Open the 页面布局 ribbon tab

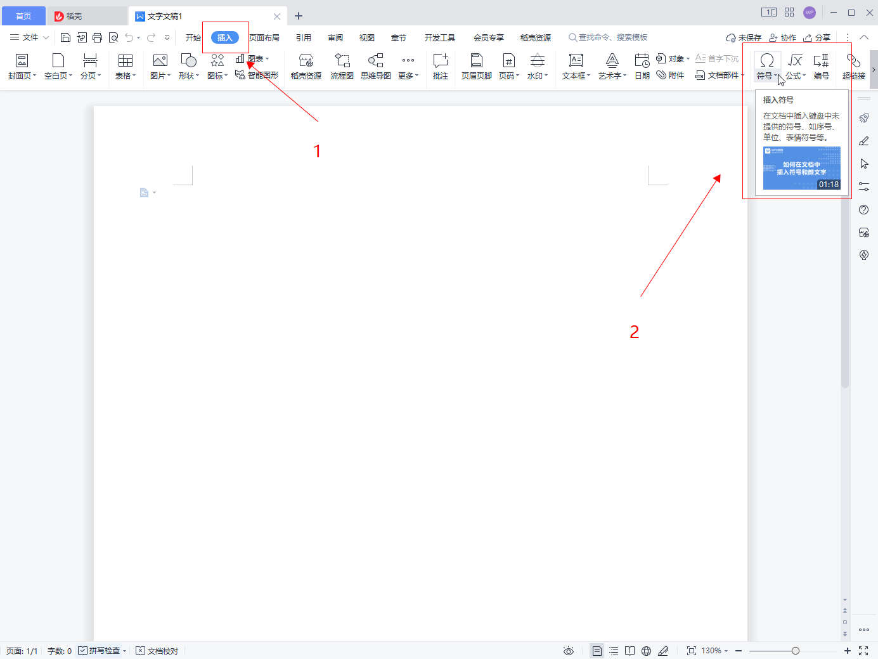tap(264, 37)
